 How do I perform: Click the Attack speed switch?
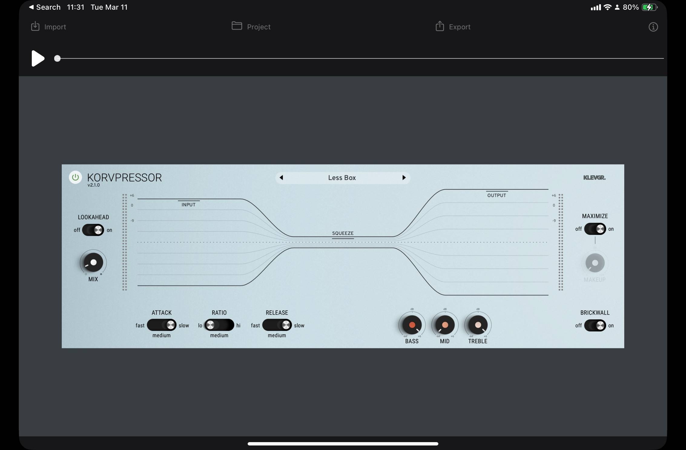pyautogui.click(x=162, y=325)
